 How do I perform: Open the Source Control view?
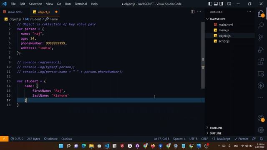tap(261, 37)
